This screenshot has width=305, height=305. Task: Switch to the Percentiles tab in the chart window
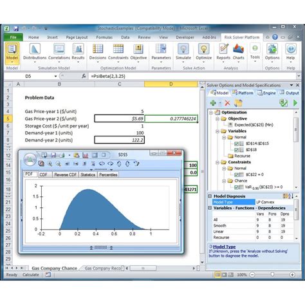(108, 174)
